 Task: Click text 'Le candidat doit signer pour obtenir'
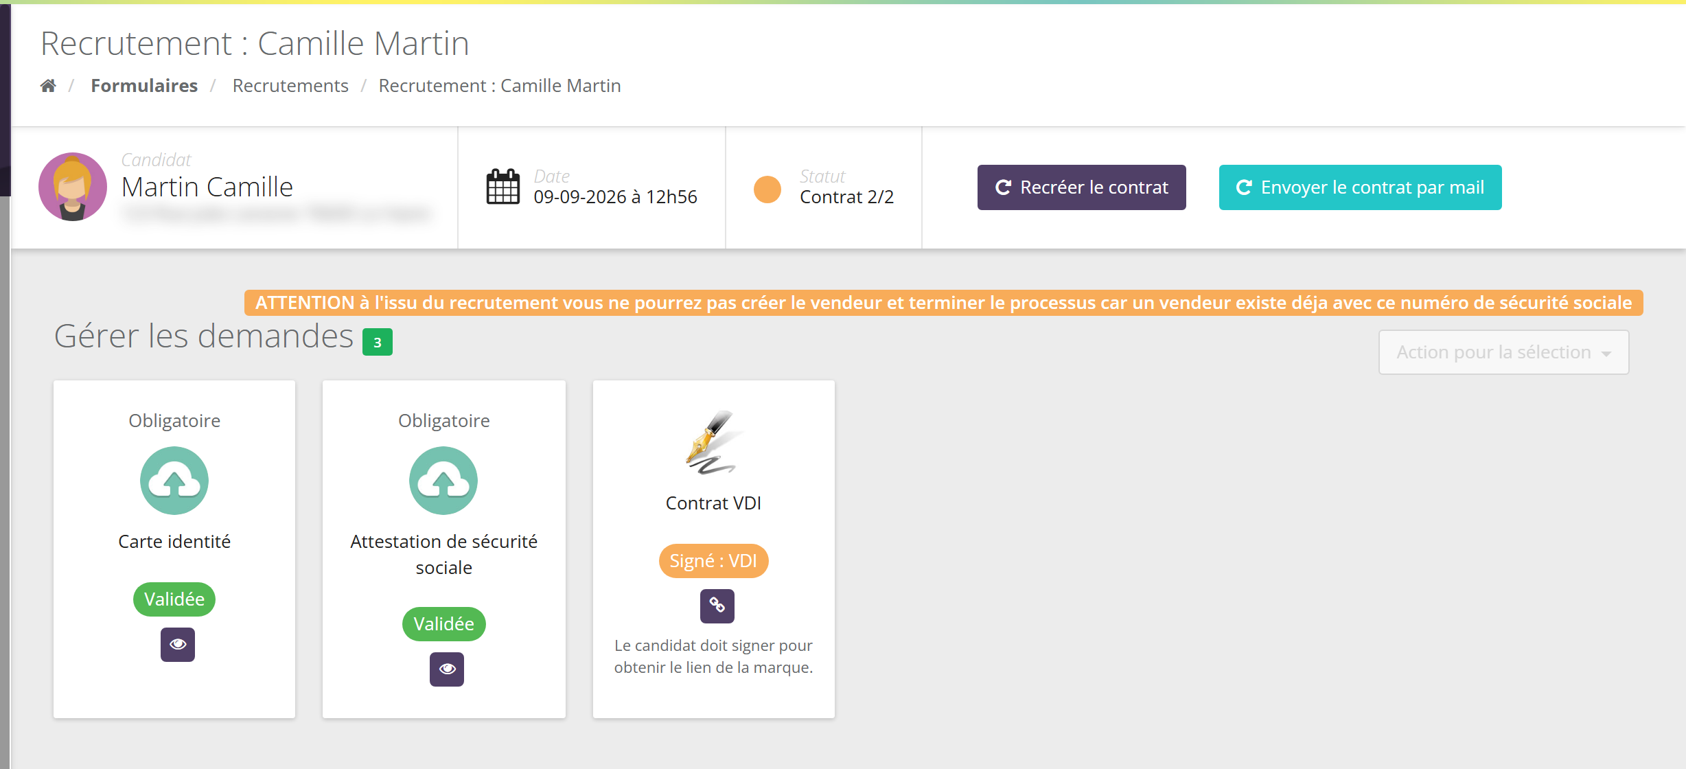(x=714, y=656)
